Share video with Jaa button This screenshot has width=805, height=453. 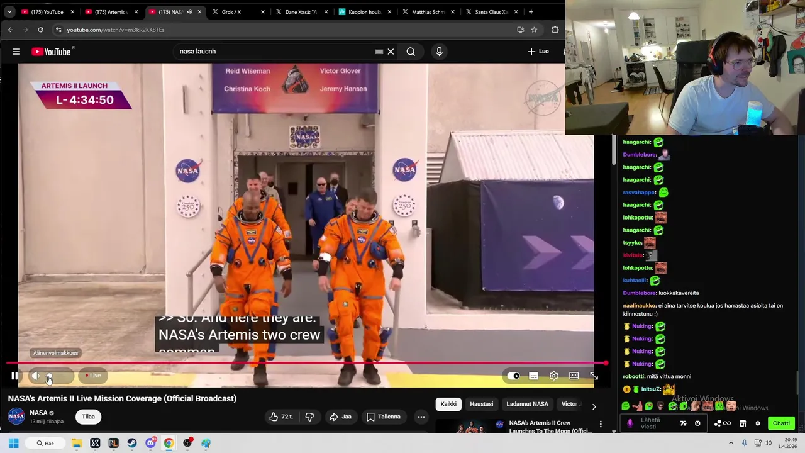(x=340, y=417)
